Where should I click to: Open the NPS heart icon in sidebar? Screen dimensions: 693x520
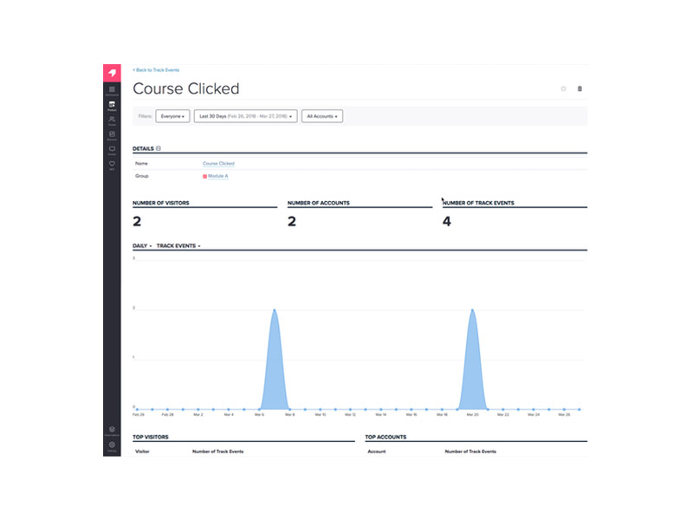coord(112,165)
